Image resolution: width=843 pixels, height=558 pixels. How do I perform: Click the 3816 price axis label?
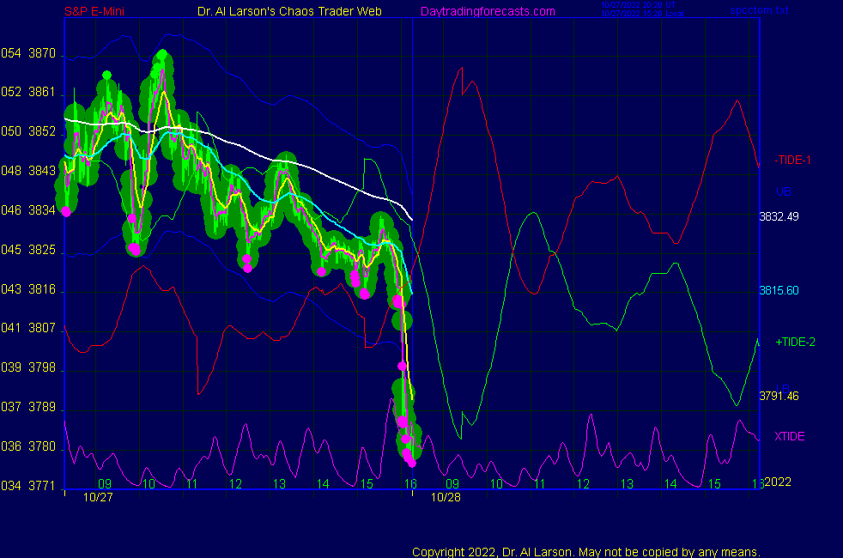41,289
